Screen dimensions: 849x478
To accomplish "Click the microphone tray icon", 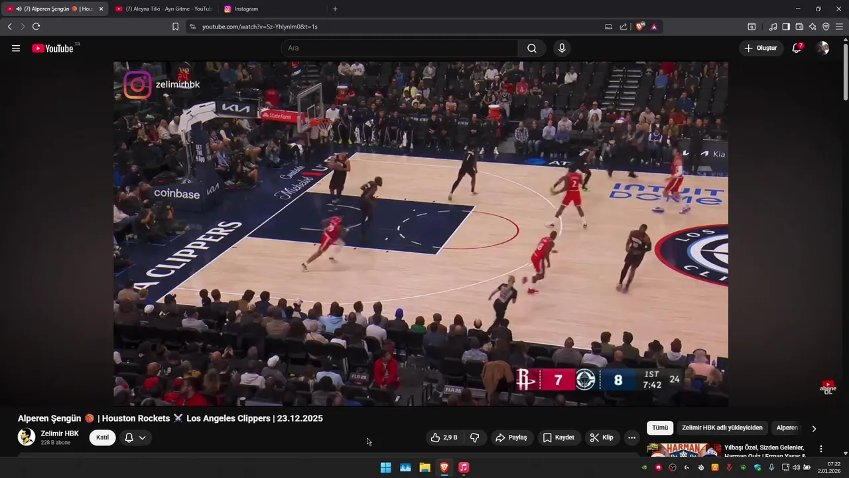I will pos(771,467).
